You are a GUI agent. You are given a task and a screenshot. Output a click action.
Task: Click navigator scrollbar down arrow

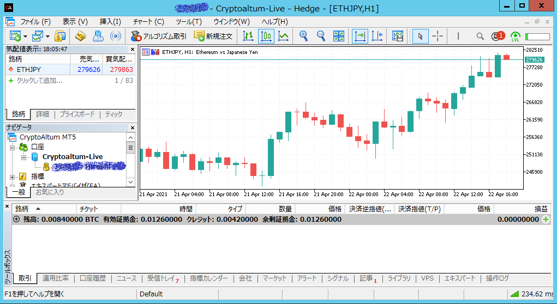click(131, 182)
